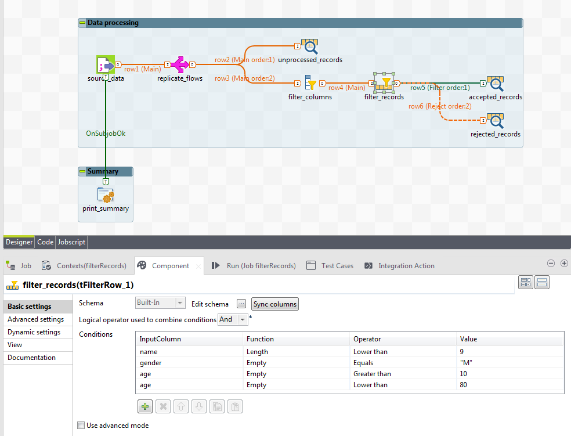This screenshot has height=436, width=571.
Task: Switch to the Code tab
Action: tap(45, 242)
